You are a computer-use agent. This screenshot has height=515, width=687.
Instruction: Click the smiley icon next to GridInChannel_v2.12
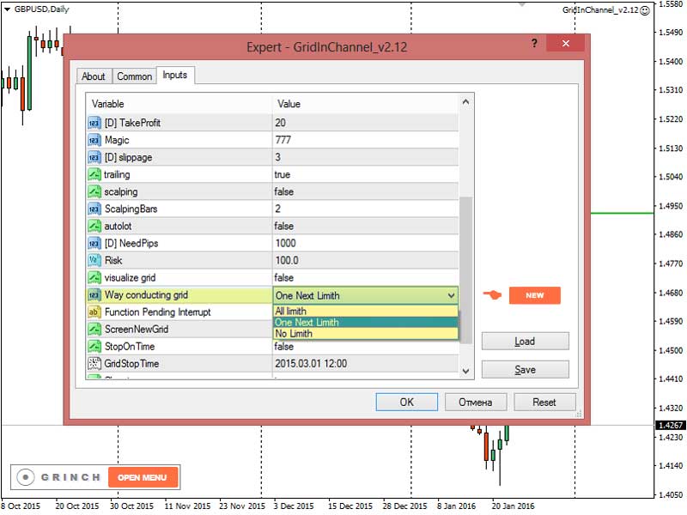(645, 10)
